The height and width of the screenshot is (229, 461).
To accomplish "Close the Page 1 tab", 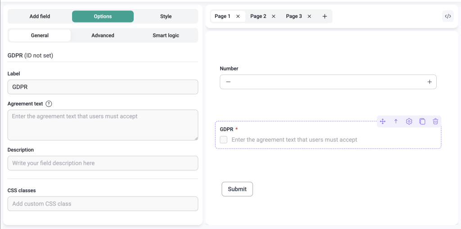I will (238, 17).
